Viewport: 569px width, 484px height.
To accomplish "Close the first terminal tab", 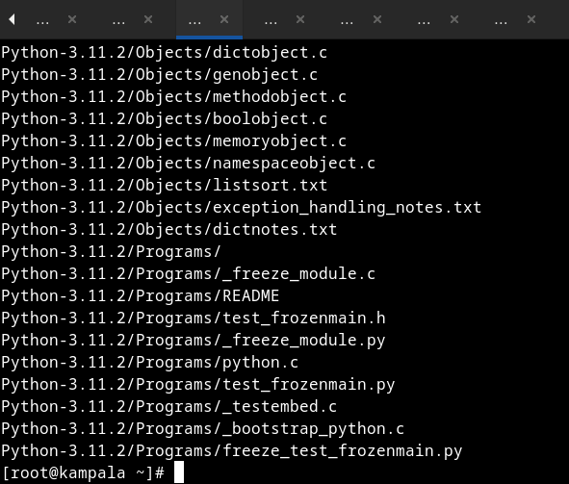I will tap(72, 19).
